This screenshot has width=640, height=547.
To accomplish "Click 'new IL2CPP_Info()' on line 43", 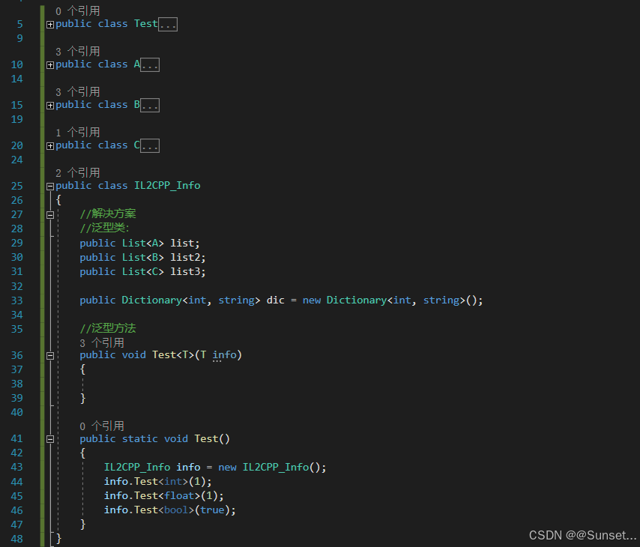I will (269, 468).
